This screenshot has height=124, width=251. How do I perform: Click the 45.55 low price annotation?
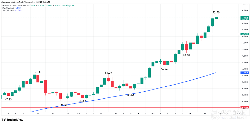(x=64, y=105)
